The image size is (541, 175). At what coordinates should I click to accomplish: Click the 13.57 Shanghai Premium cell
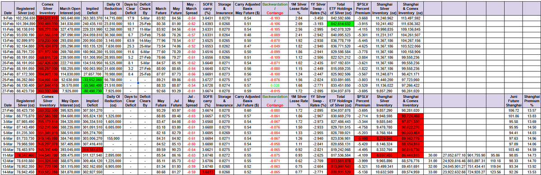(x=531, y=110)
